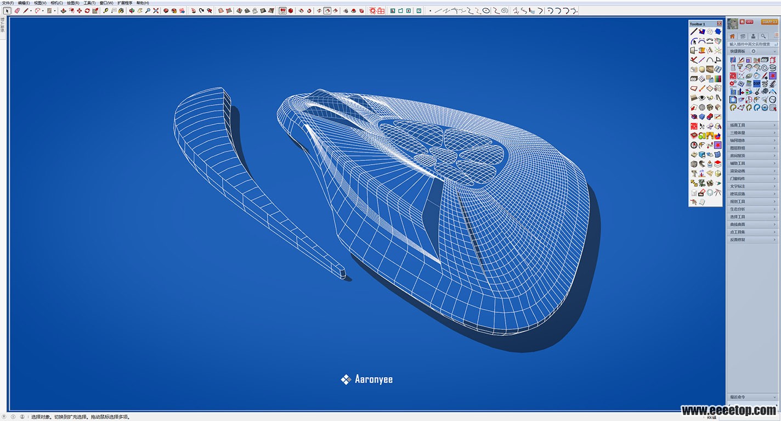Click the red sun-shaped icon in top toolbar
The height and width of the screenshot is (421, 781).
pos(373,10)
